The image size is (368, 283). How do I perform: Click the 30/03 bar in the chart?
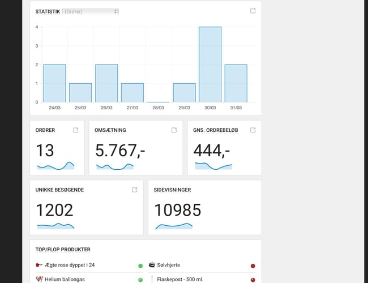point(210,65)
